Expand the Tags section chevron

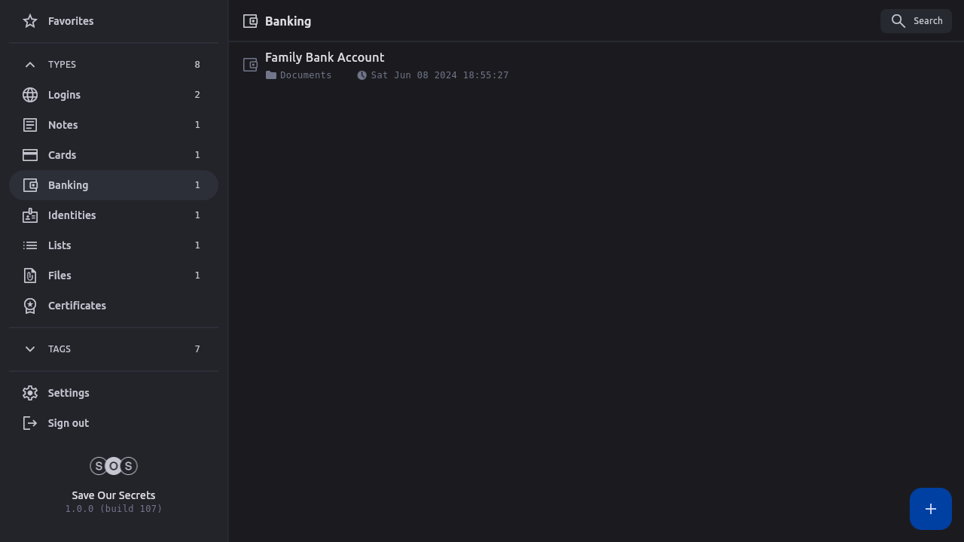[30, 349]
